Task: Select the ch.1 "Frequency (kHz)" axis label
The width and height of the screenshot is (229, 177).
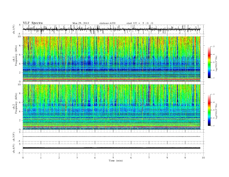Action: [16, 56]
